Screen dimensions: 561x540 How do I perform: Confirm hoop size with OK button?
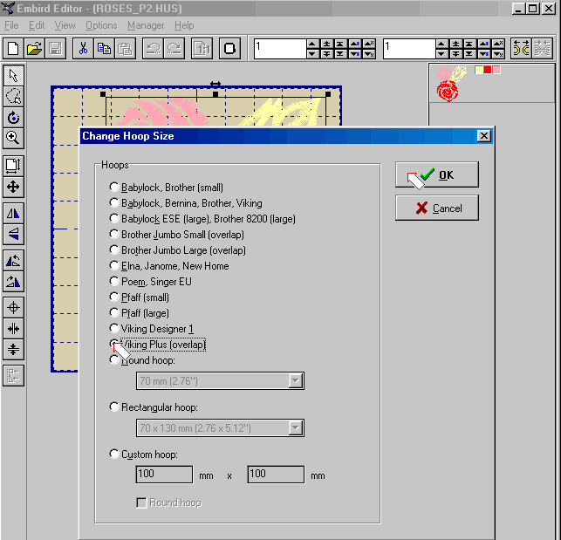tap(437, 174)
